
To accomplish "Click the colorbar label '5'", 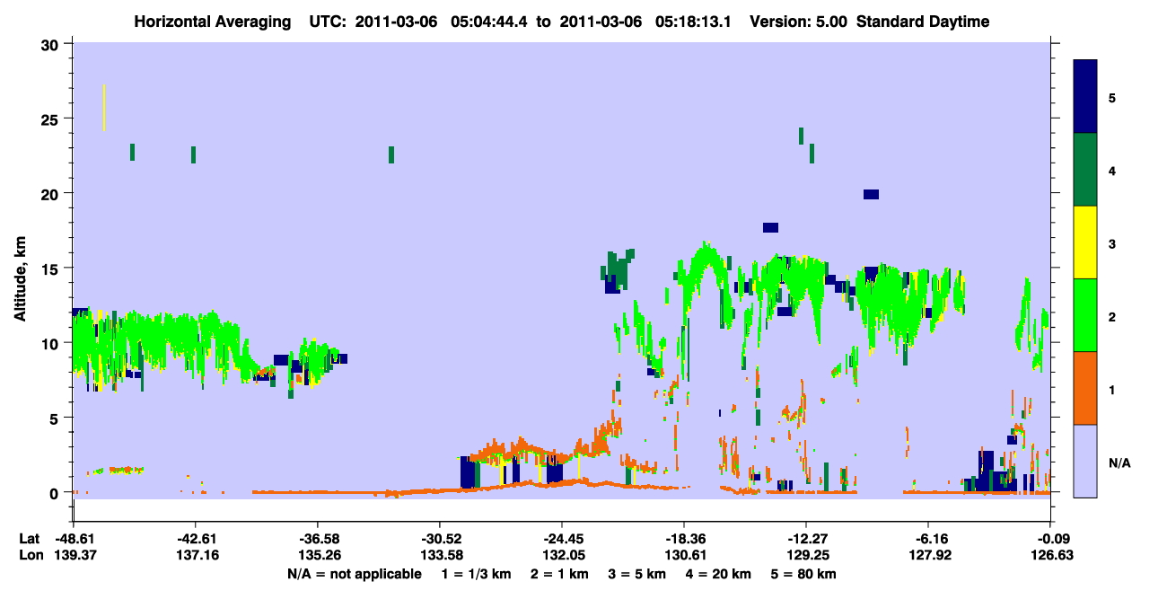I will tap(1112, 97).
